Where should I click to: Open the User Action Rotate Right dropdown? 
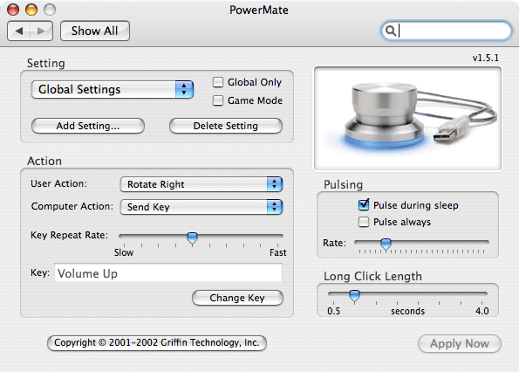click(x=201, y=184)
